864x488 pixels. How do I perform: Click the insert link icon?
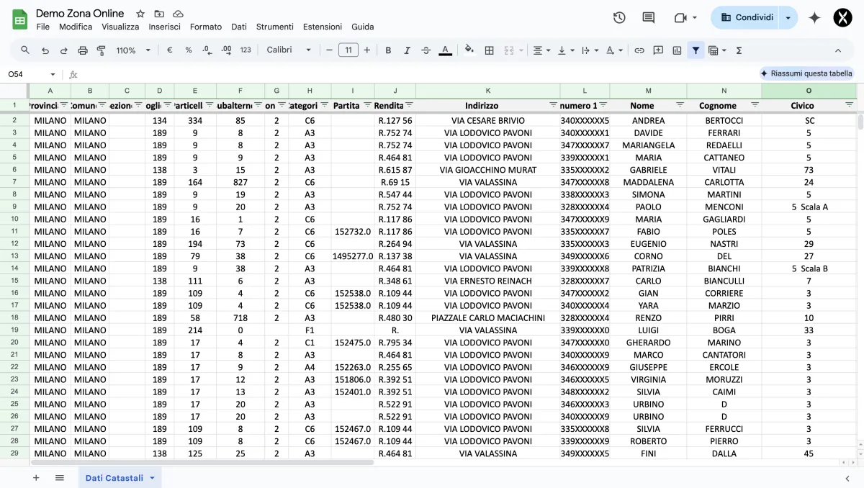click(639, 50)
